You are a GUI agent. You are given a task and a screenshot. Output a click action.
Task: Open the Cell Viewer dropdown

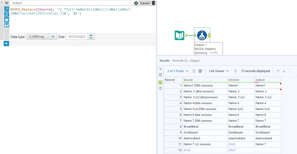point(218,71)
